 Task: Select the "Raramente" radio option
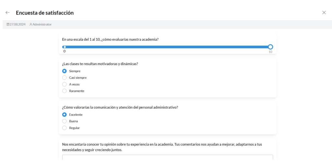65,91
